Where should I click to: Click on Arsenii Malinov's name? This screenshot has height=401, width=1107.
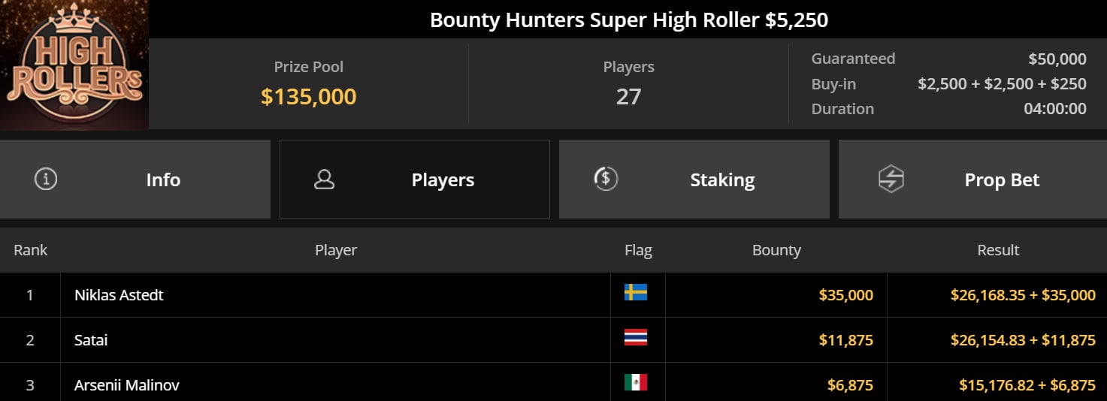tap(126, 385)
